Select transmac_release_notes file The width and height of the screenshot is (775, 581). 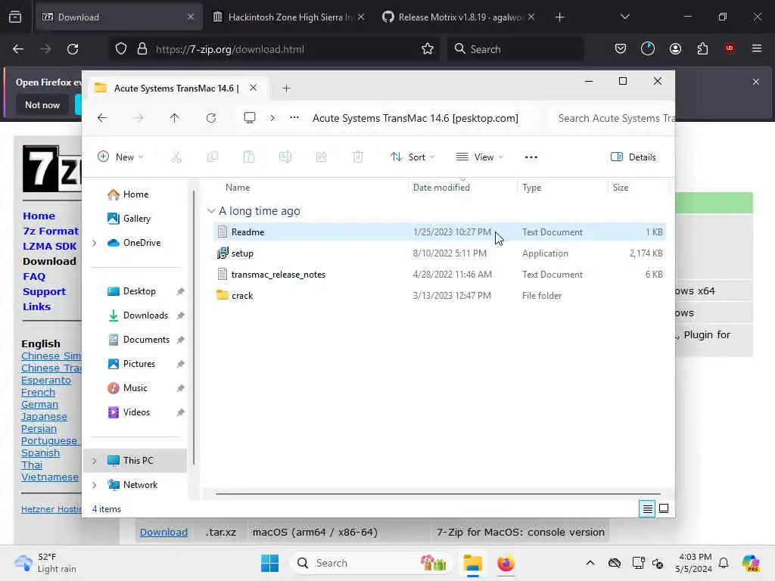pos(440,274)
